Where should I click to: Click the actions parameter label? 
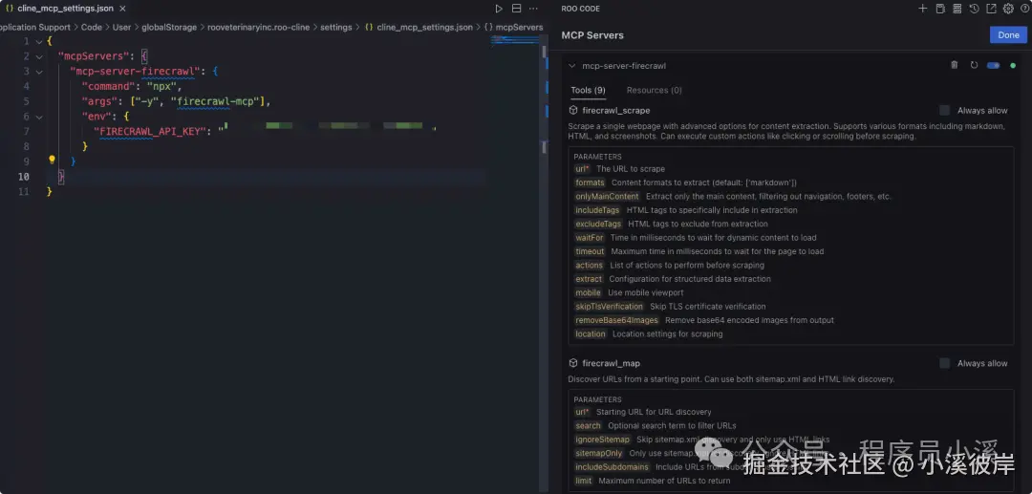coord(589,265)
